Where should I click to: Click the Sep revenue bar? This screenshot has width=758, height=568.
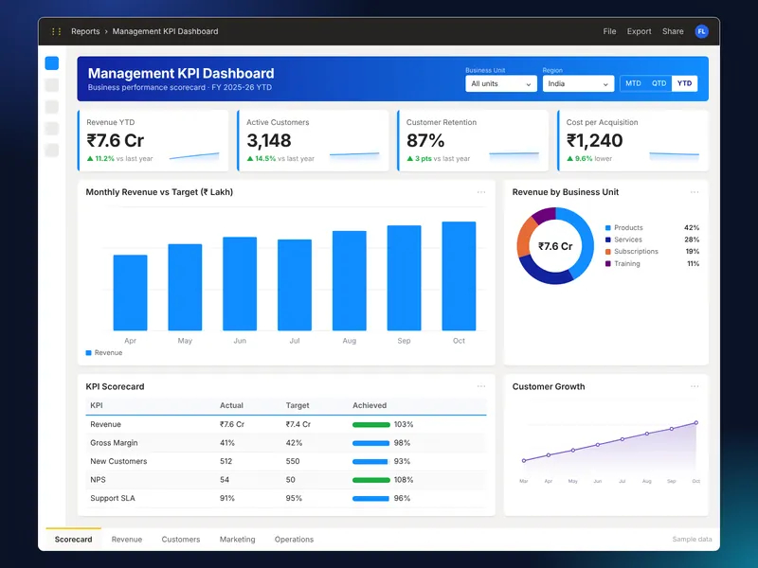coord(405,277)
